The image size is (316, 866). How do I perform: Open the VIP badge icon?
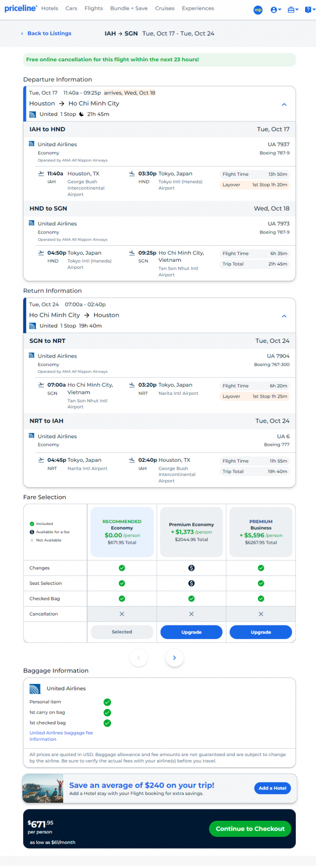click(x=258, y=10)
